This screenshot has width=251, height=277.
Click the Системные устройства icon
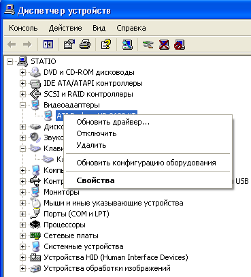coord(35,246)
